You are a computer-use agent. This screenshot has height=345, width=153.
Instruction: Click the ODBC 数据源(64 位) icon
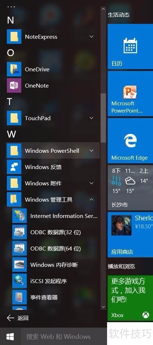click(x=19, y=248)
